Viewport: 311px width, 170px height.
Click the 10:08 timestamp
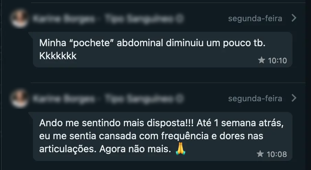(x=277, y=154)
